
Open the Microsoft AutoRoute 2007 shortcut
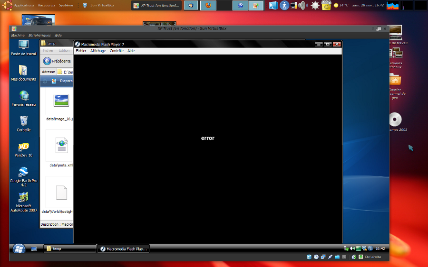point(23,198)
